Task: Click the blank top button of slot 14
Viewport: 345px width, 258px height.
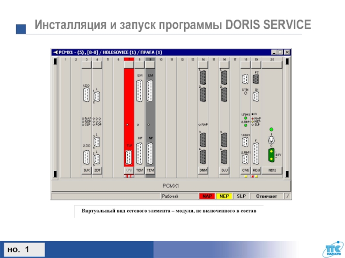Action: tap(203, 65)
